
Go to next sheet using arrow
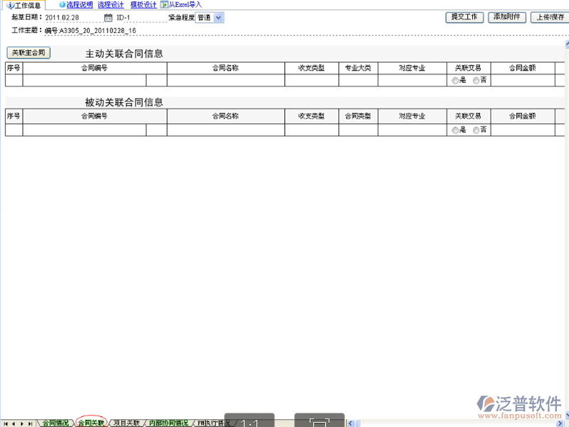click(22, 423)
